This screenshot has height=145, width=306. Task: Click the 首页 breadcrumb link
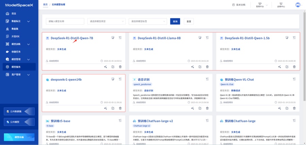pyautogui.click(x=45, y=4)
